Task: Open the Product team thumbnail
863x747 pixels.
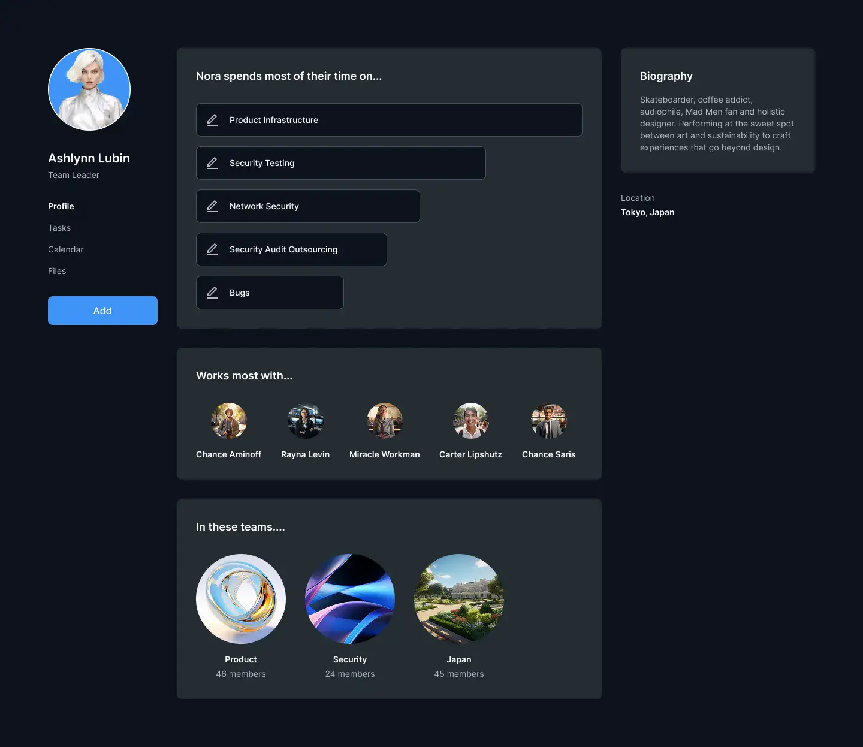Action: (241, 599)
